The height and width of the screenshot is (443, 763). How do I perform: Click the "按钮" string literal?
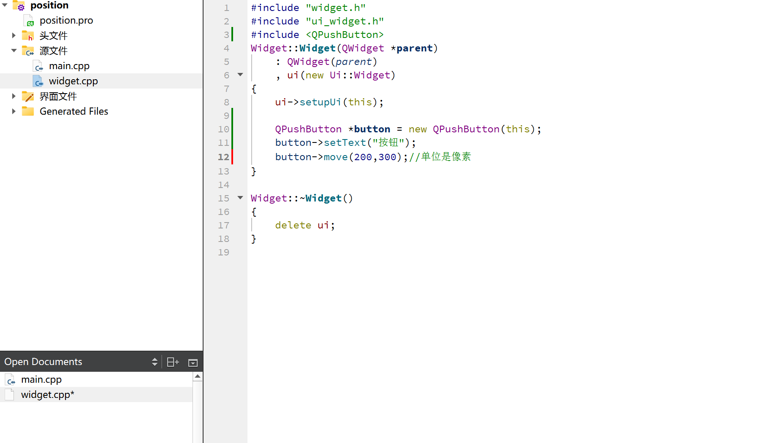pos(388,142)
